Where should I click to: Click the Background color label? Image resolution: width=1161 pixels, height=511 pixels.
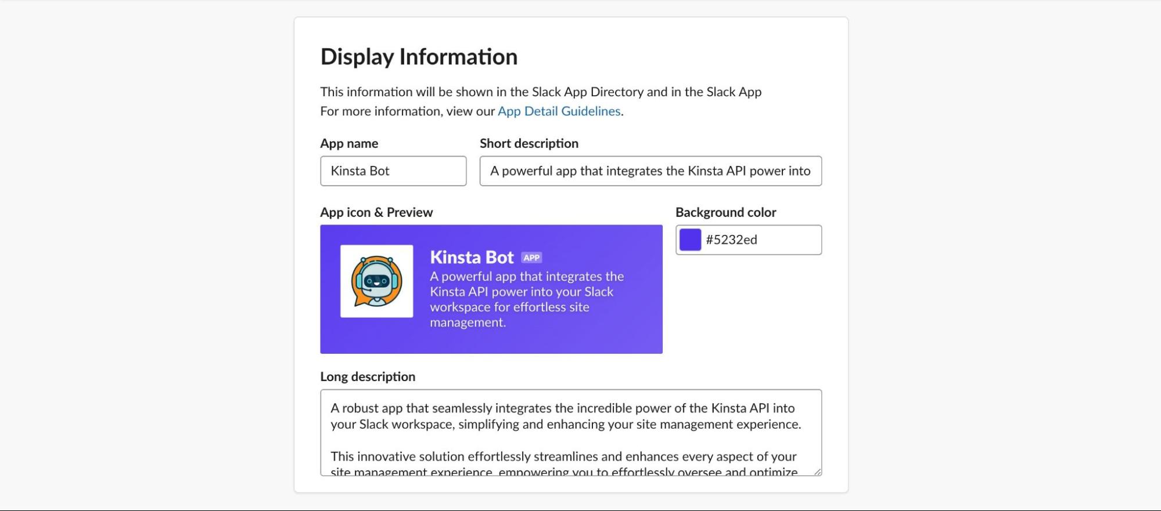725,212
